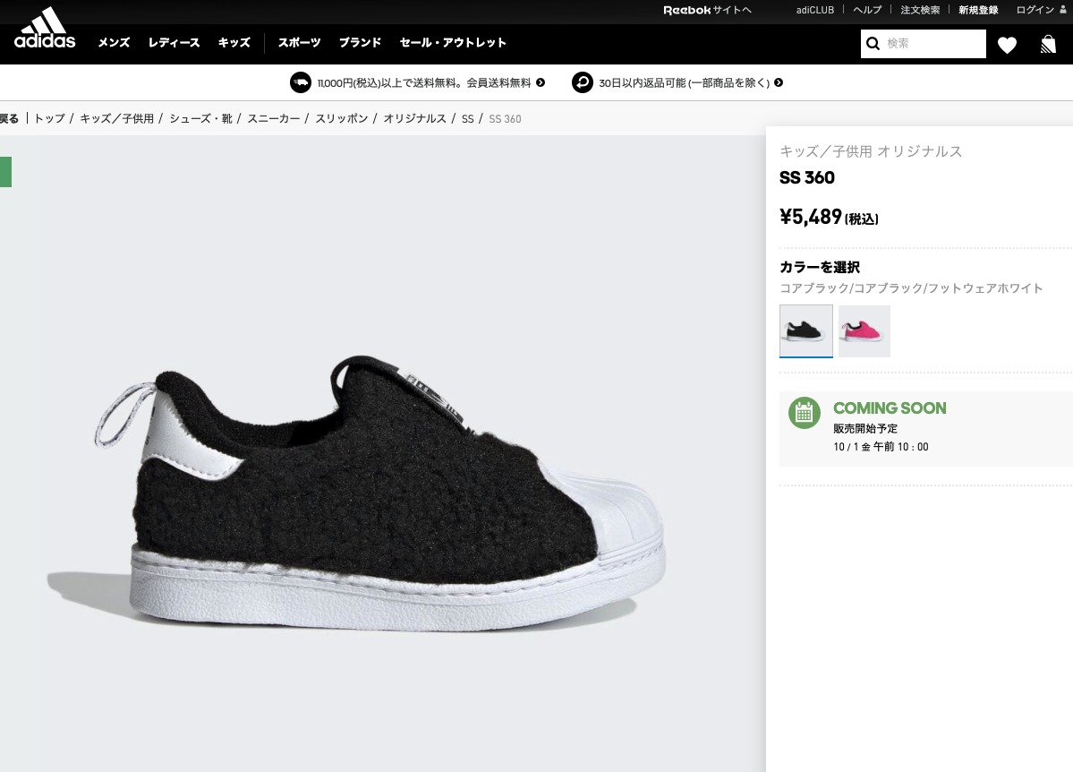
Task: Select the pink colorway thumbnail
Action: point(864,330)
